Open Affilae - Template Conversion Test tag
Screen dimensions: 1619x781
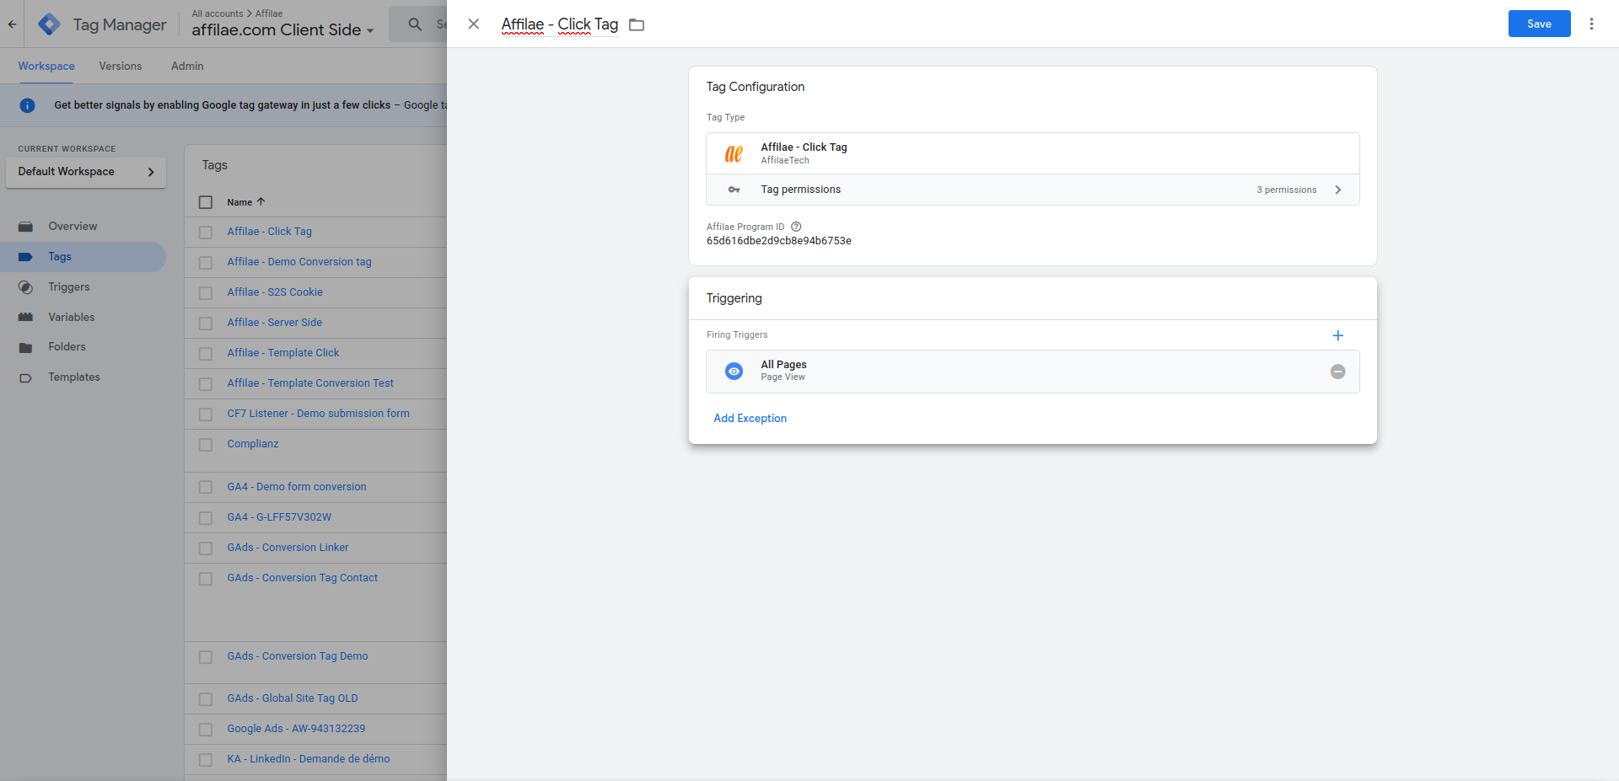click(310, 383)
